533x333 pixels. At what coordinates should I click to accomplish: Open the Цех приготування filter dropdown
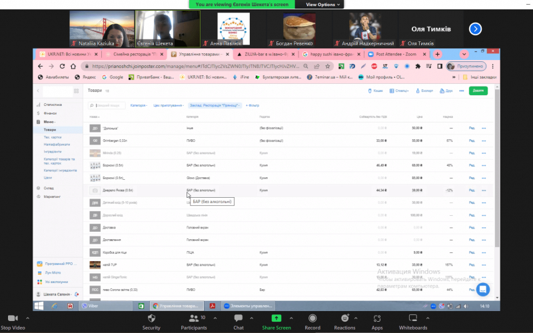point(169,105)
